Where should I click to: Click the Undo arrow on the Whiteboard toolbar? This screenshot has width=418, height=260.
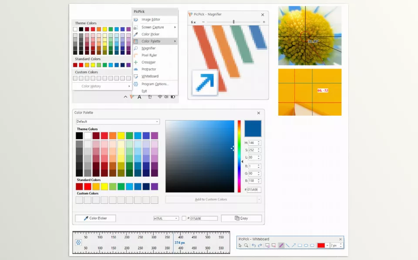[x=254, y=245]
